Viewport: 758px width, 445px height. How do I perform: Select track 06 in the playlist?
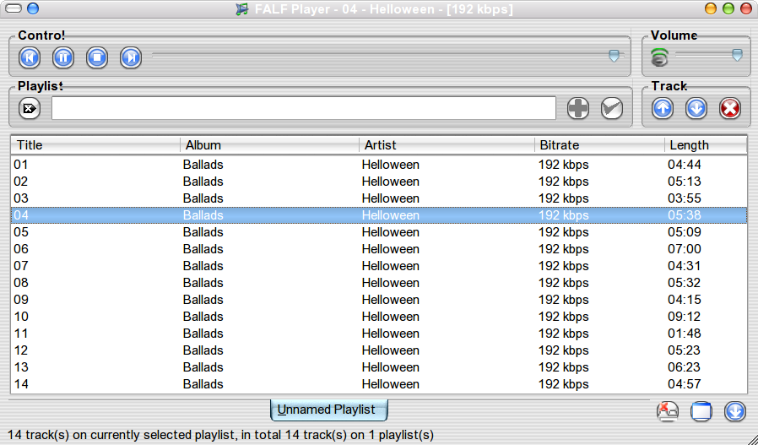click(379, 249)
